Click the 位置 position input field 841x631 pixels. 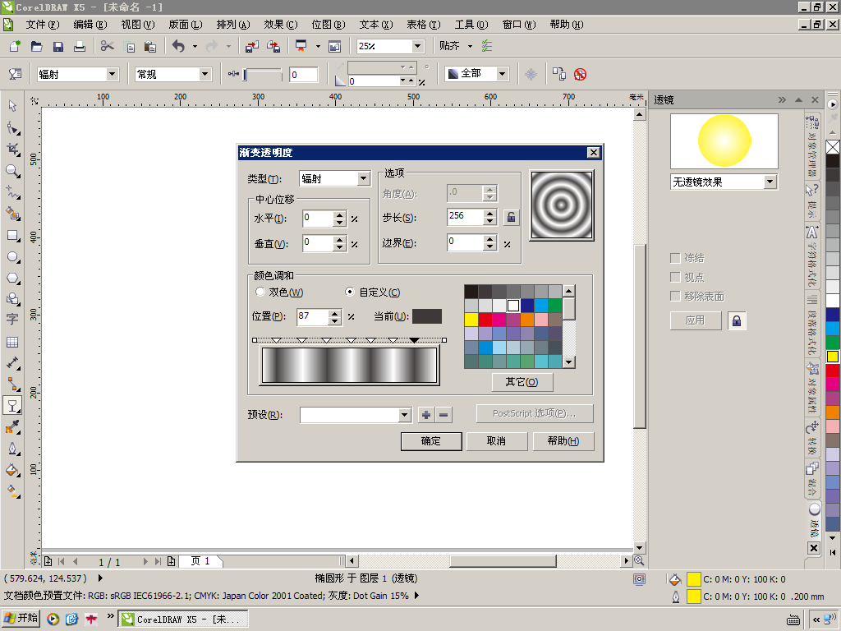coord(312,316)
